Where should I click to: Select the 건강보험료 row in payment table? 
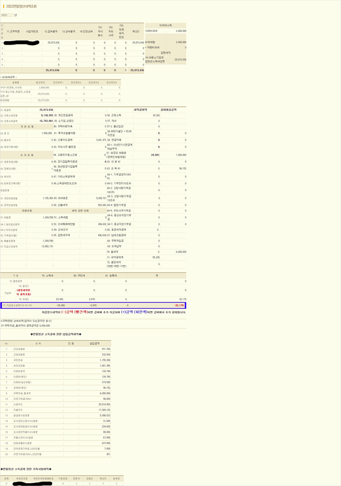pos(21,349)
